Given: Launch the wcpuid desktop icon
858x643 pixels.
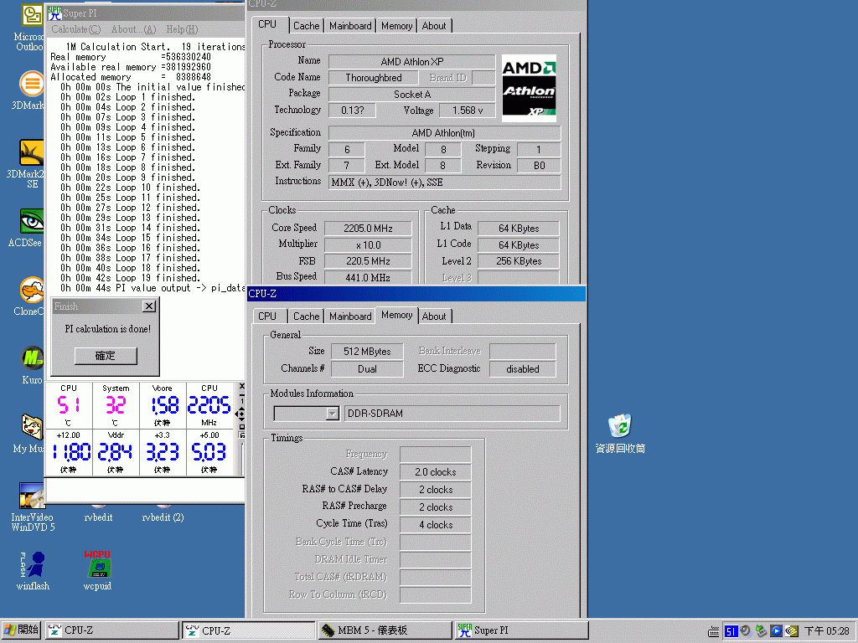Looking at the screenshot, I should tap(97, 564).
